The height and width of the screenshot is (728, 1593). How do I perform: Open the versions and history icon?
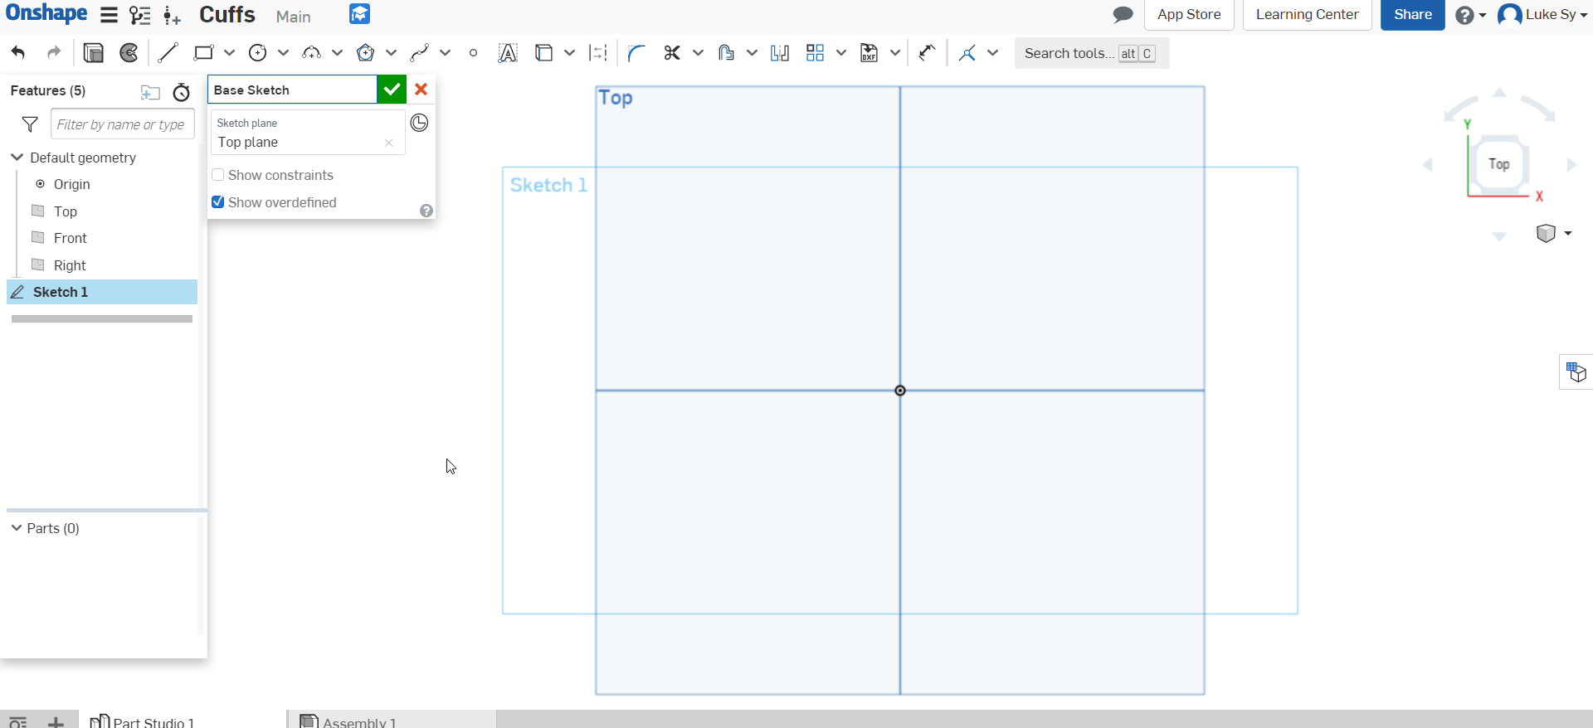[x=140, y=15]
